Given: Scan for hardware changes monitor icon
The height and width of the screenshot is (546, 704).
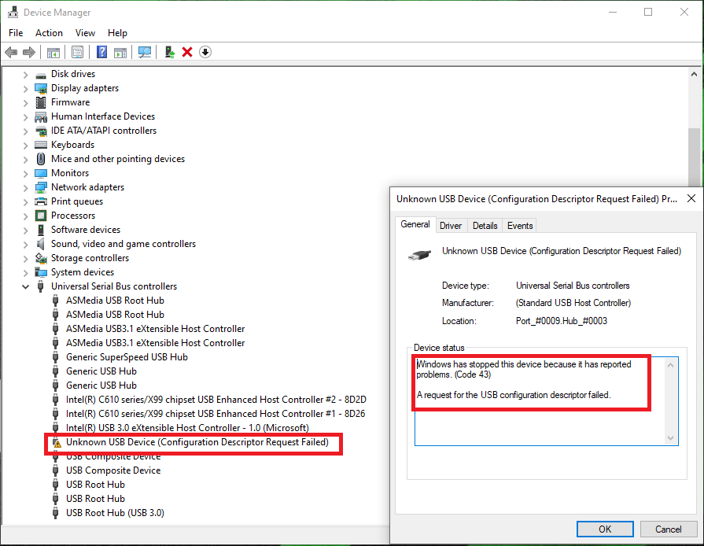Looking at the screenshot, I should 145,52.
